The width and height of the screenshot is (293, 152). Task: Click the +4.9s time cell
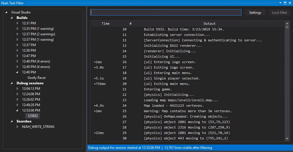[99, 106]
